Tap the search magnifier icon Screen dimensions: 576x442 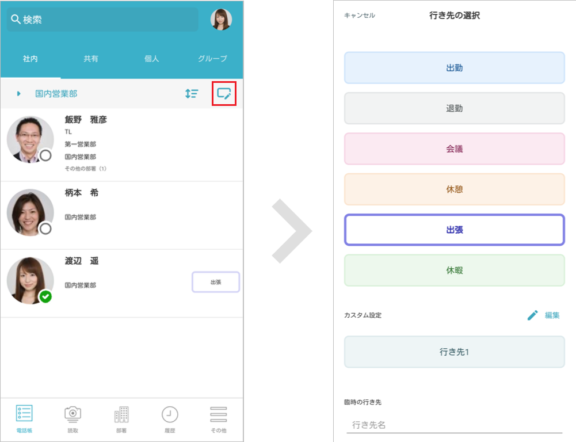(x=16, y=18)
